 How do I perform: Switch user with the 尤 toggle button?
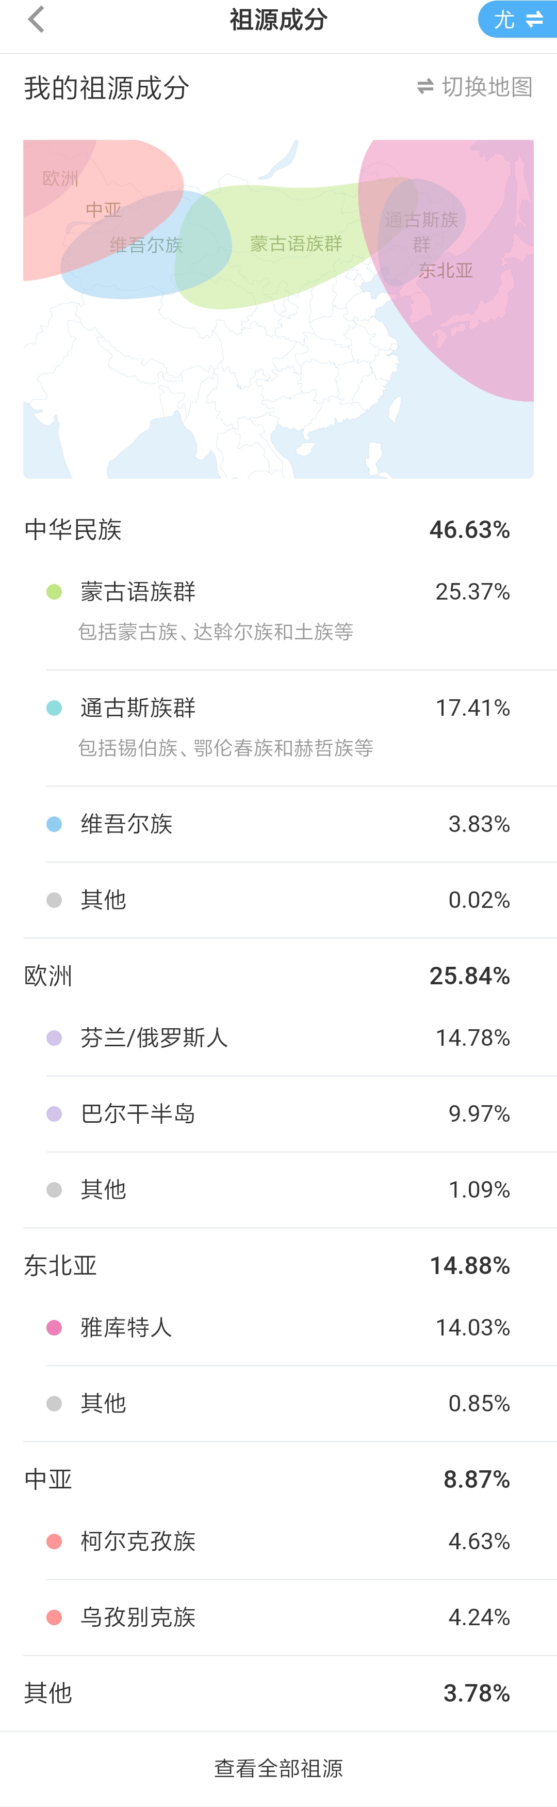coord(518,19)
